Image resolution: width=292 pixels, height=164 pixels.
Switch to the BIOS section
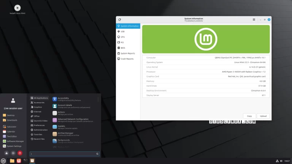[123, 48]
